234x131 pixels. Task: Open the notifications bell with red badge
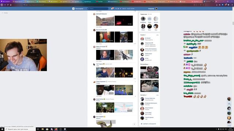point(112,9)
